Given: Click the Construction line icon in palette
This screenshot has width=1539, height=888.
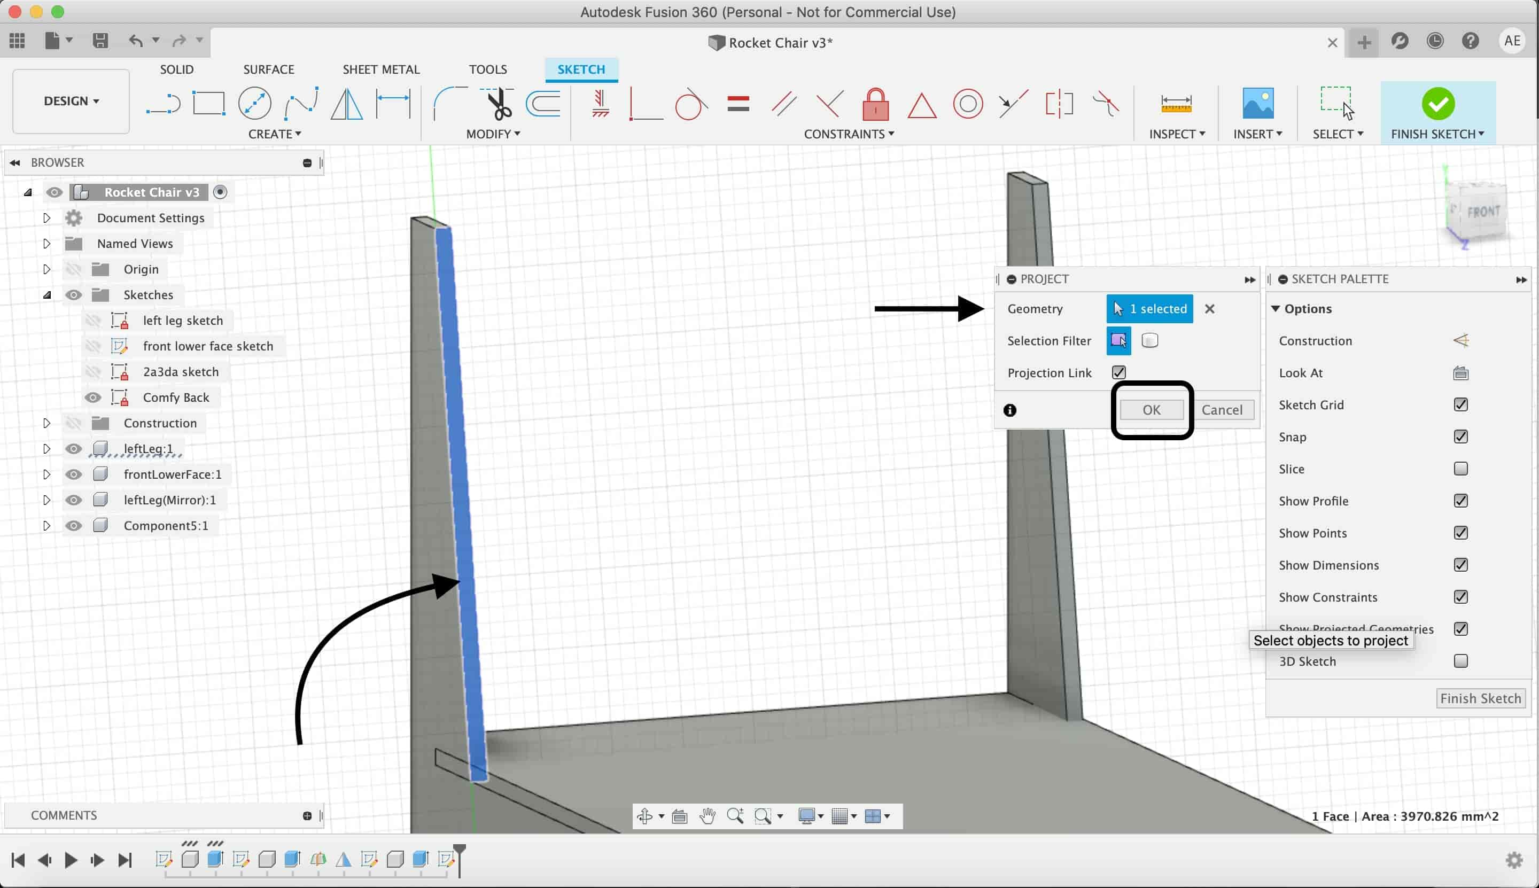Looking at the screenshot, I should [1460, 340].
